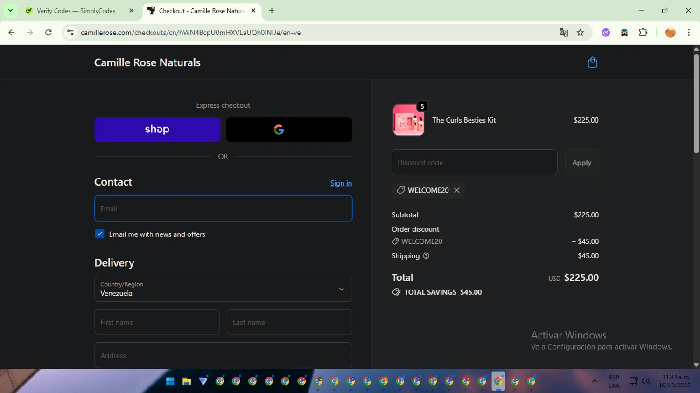Close the Checkout tab

[x=253, y=11]
